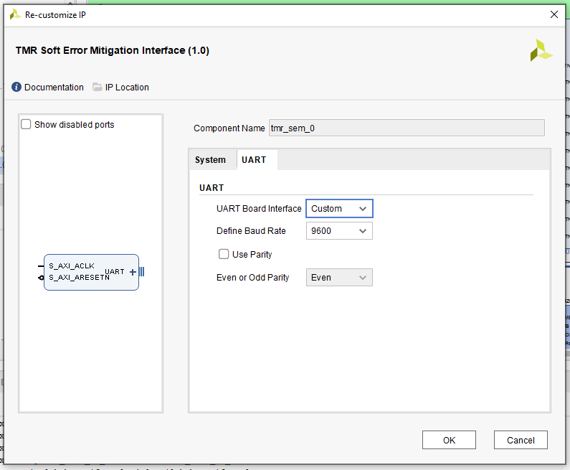
Task: Click the Component Name field tmr_sem_0
Action: coord(407,128)
